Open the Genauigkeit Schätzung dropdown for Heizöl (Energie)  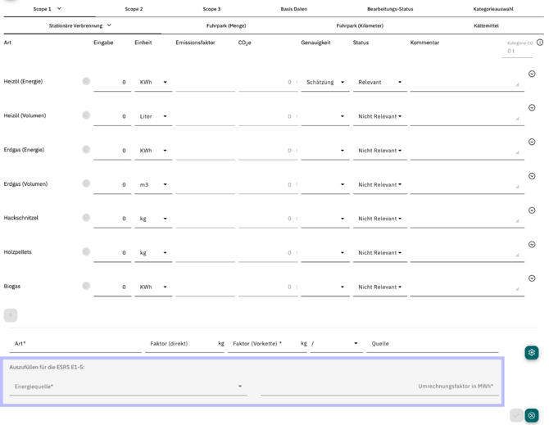pos(325,82)
